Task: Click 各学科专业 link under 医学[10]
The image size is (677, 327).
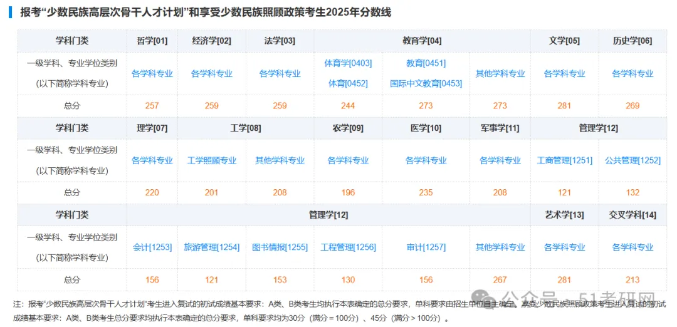Action: click(426, 161)
